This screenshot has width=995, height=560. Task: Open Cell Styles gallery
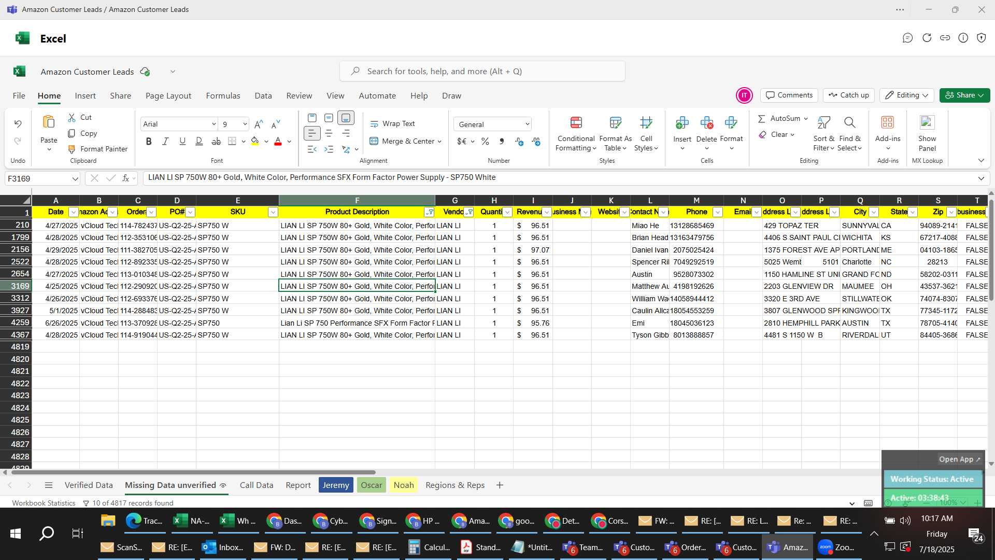[x=646, y=134]
